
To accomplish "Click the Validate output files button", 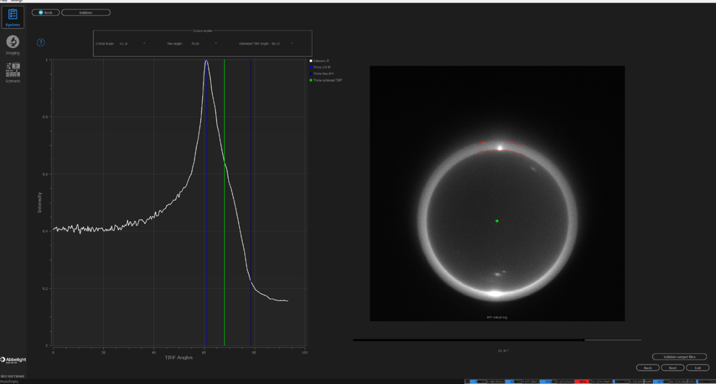I will coord(679,357).
